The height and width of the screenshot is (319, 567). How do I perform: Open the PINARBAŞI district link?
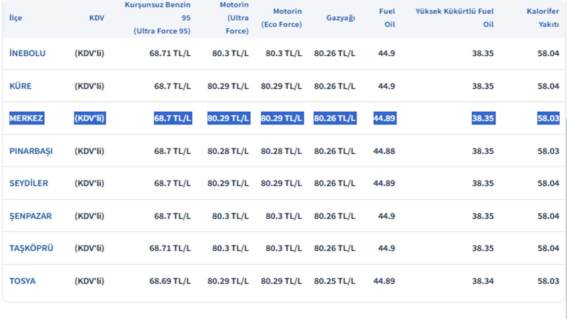point(31,151)
